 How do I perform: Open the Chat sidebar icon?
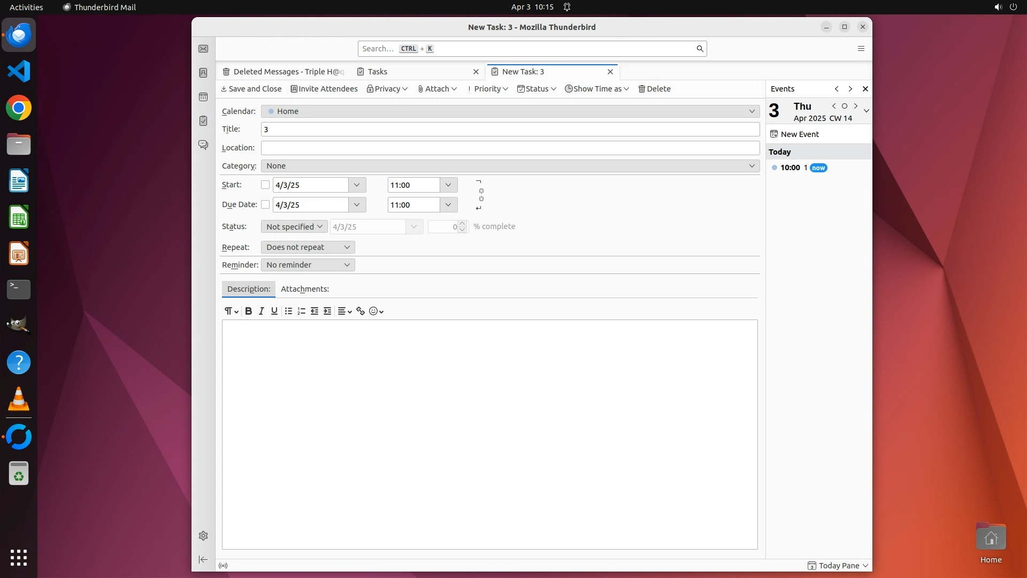click(203, 144)
